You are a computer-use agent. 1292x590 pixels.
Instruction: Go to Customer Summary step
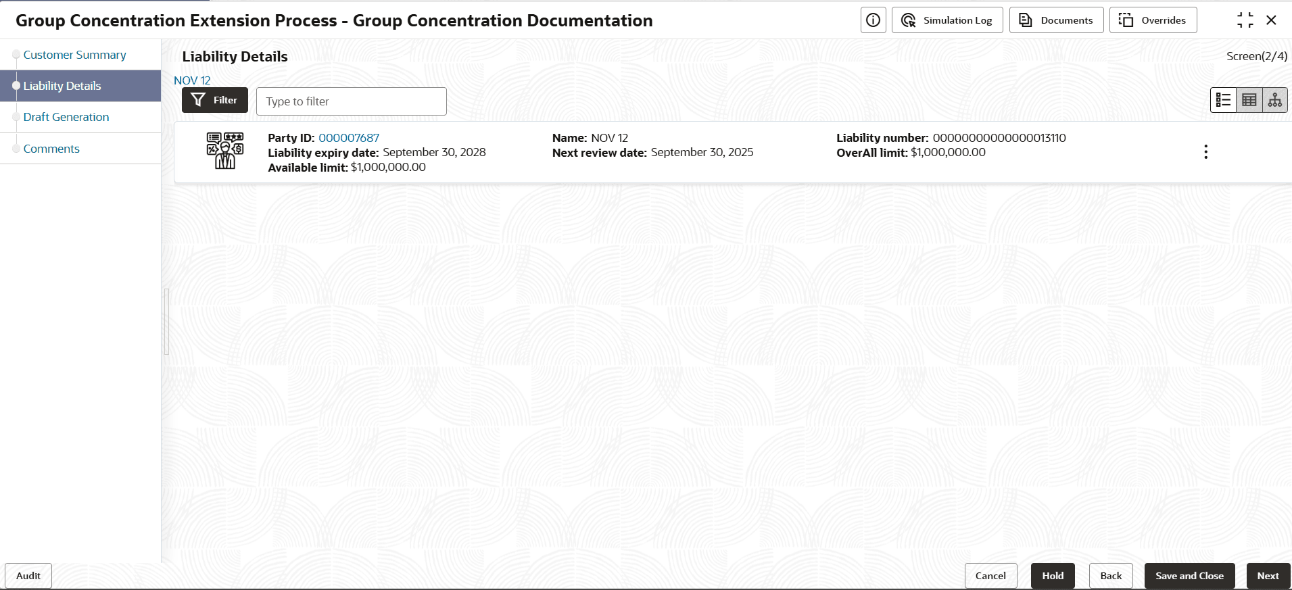click(74, 55)
